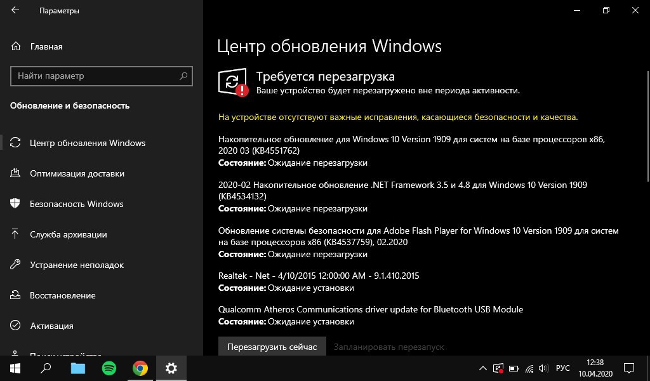Image resolution: width=650 pixels, height=381 pixels.
Task: Click the shield icon for Windows security
Action: (x=15, y=204)
